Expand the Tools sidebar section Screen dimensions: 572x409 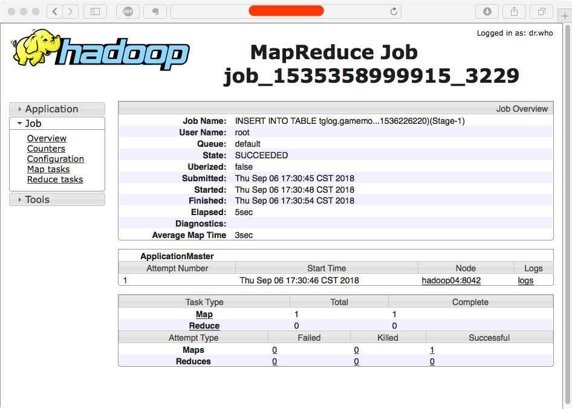click(57, 199)
